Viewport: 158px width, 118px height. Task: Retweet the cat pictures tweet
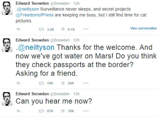pyautogui.click(x=41, y=29)
